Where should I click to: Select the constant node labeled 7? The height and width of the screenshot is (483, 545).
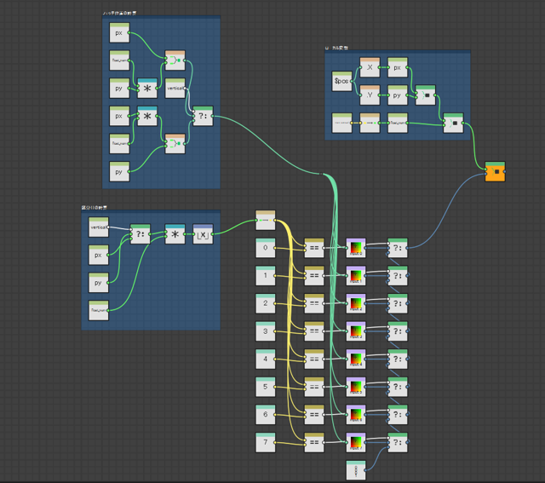tap(265, 443)
